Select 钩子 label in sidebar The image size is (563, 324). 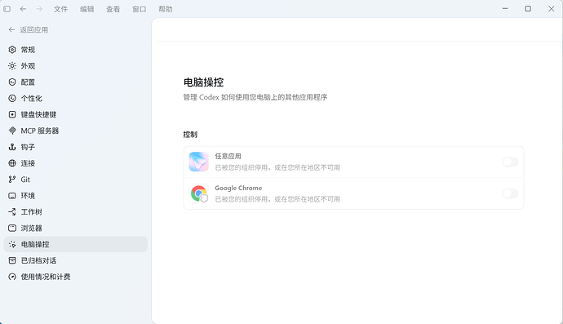point(28,147)
